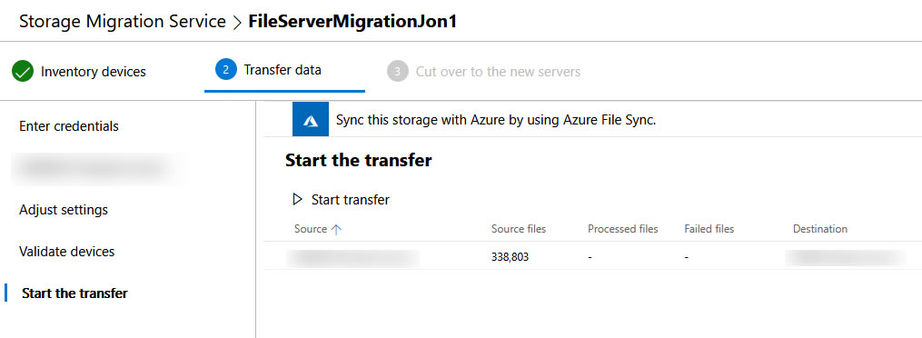Open the Enter credentials page
Screen dimensions: 922x338
pos(69,126)
